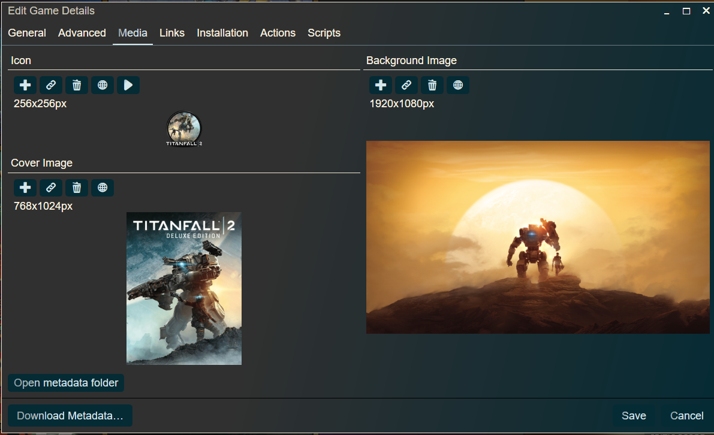Image resolution: width=714 pixels, height=435 pixels.
Task: Save the game details changes
Action: pyautogui.click(x=634, y=415)
